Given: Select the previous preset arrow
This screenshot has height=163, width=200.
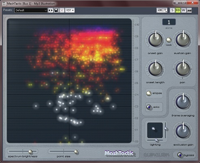Looking at the screenshot, I should (x=49, y=10).
